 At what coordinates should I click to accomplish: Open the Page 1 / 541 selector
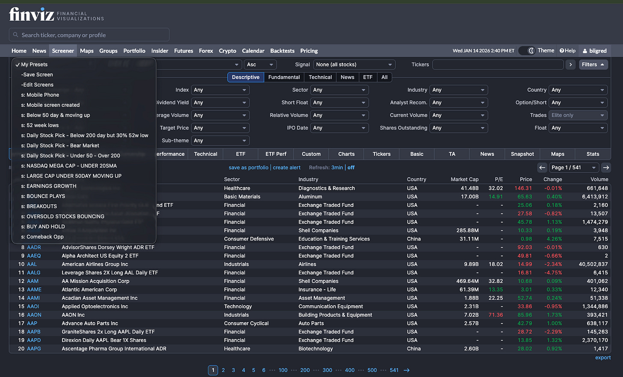coord(574,168)
